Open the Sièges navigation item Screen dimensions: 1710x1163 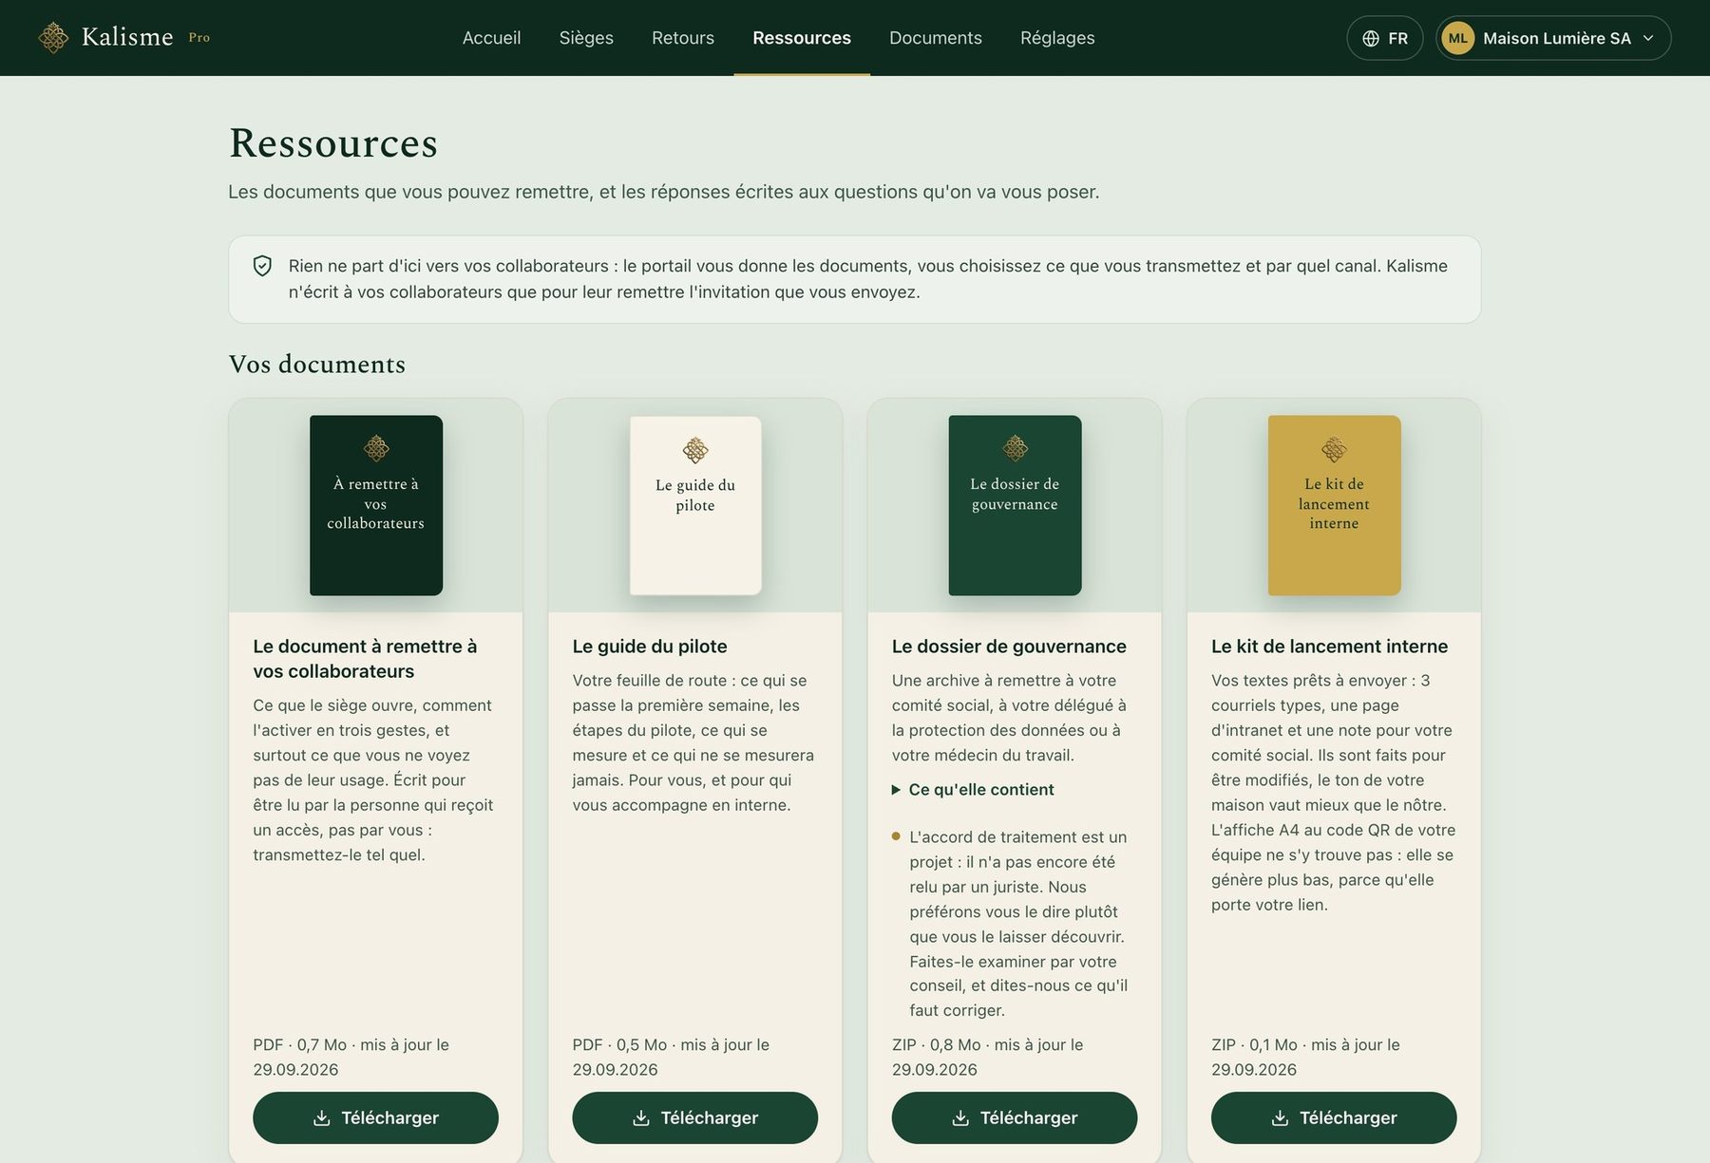586,38
